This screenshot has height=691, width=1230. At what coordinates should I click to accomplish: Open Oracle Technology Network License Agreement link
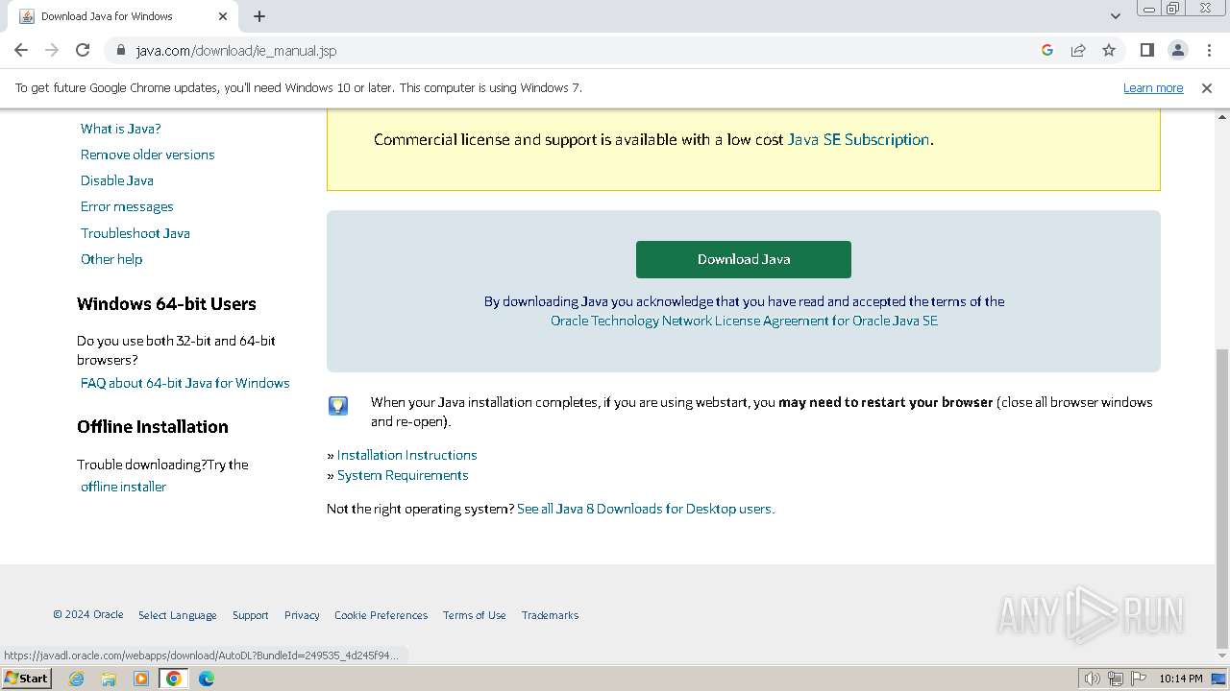coord(744,321)
